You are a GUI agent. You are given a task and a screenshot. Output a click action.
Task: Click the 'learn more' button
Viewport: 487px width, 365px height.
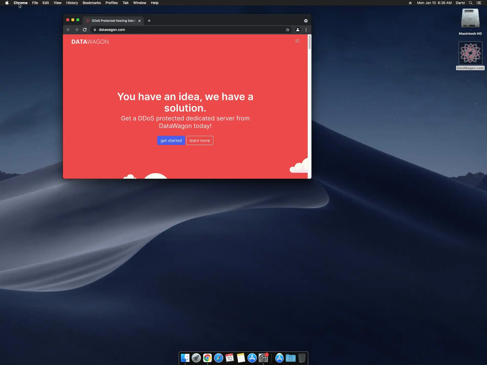click(200, 140)
